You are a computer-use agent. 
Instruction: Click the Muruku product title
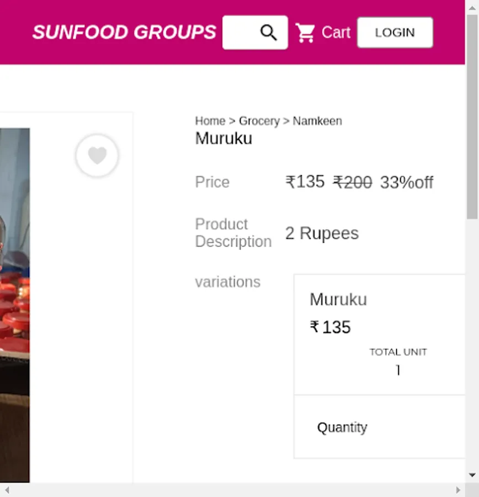click(223, 138)
